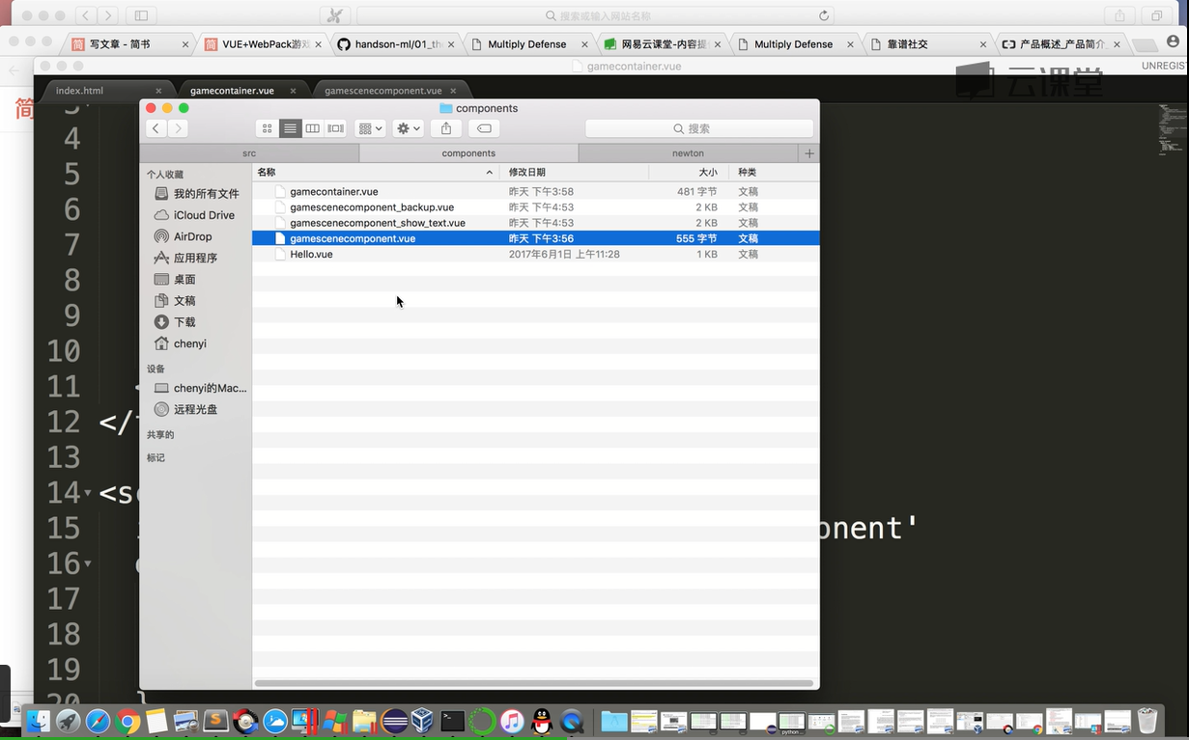Viewport: 1189px width, 740px height.
Task: Click Safari's address and search bar
Action: pyautogui.click(x=596, y=15)
